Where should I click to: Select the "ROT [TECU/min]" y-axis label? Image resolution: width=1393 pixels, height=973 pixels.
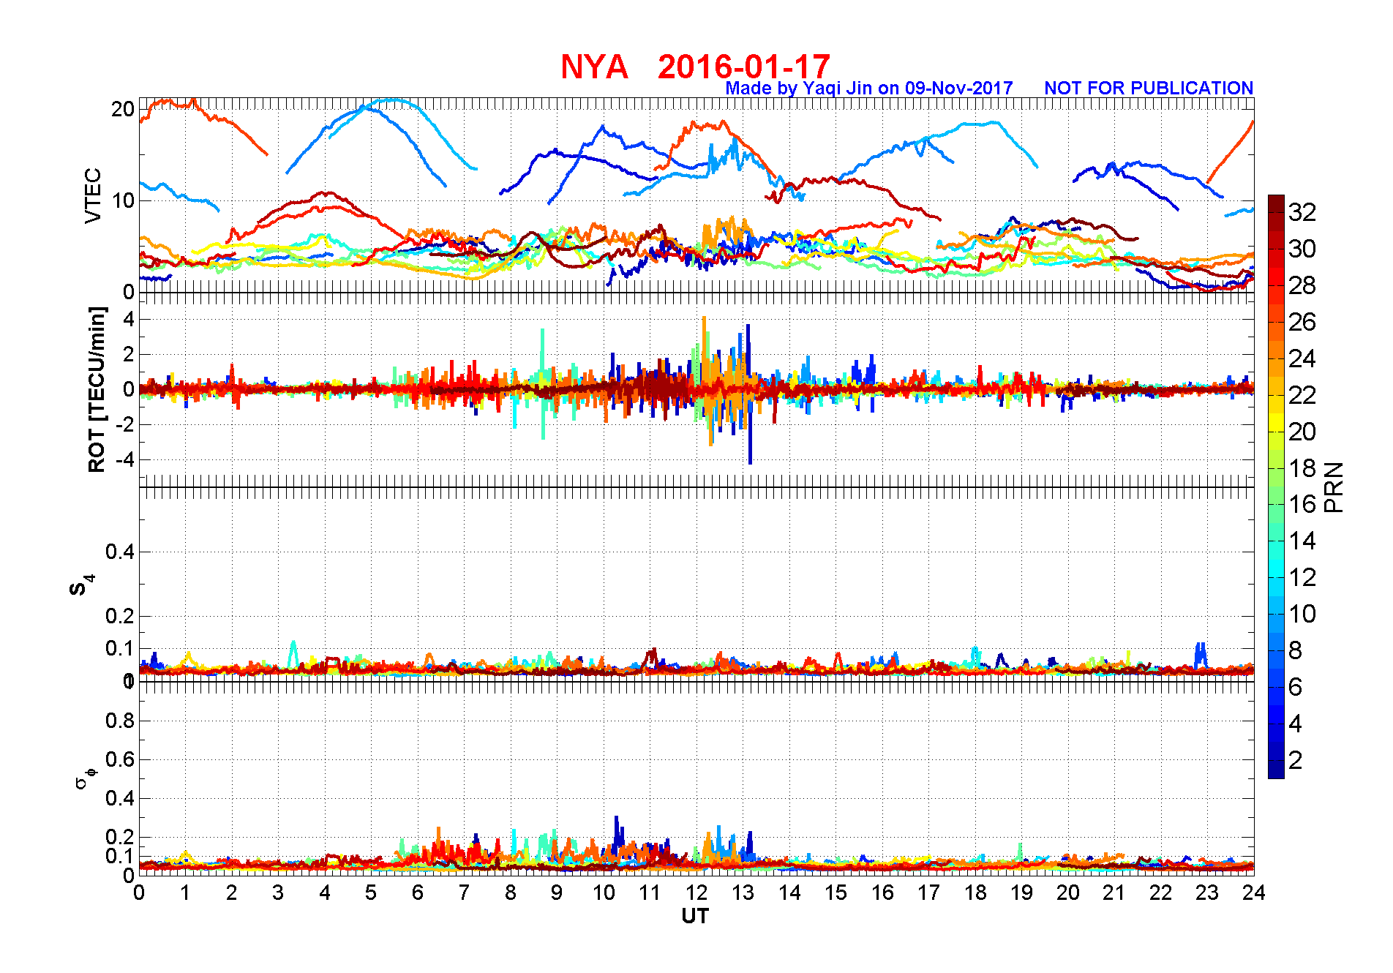(97, 389)
